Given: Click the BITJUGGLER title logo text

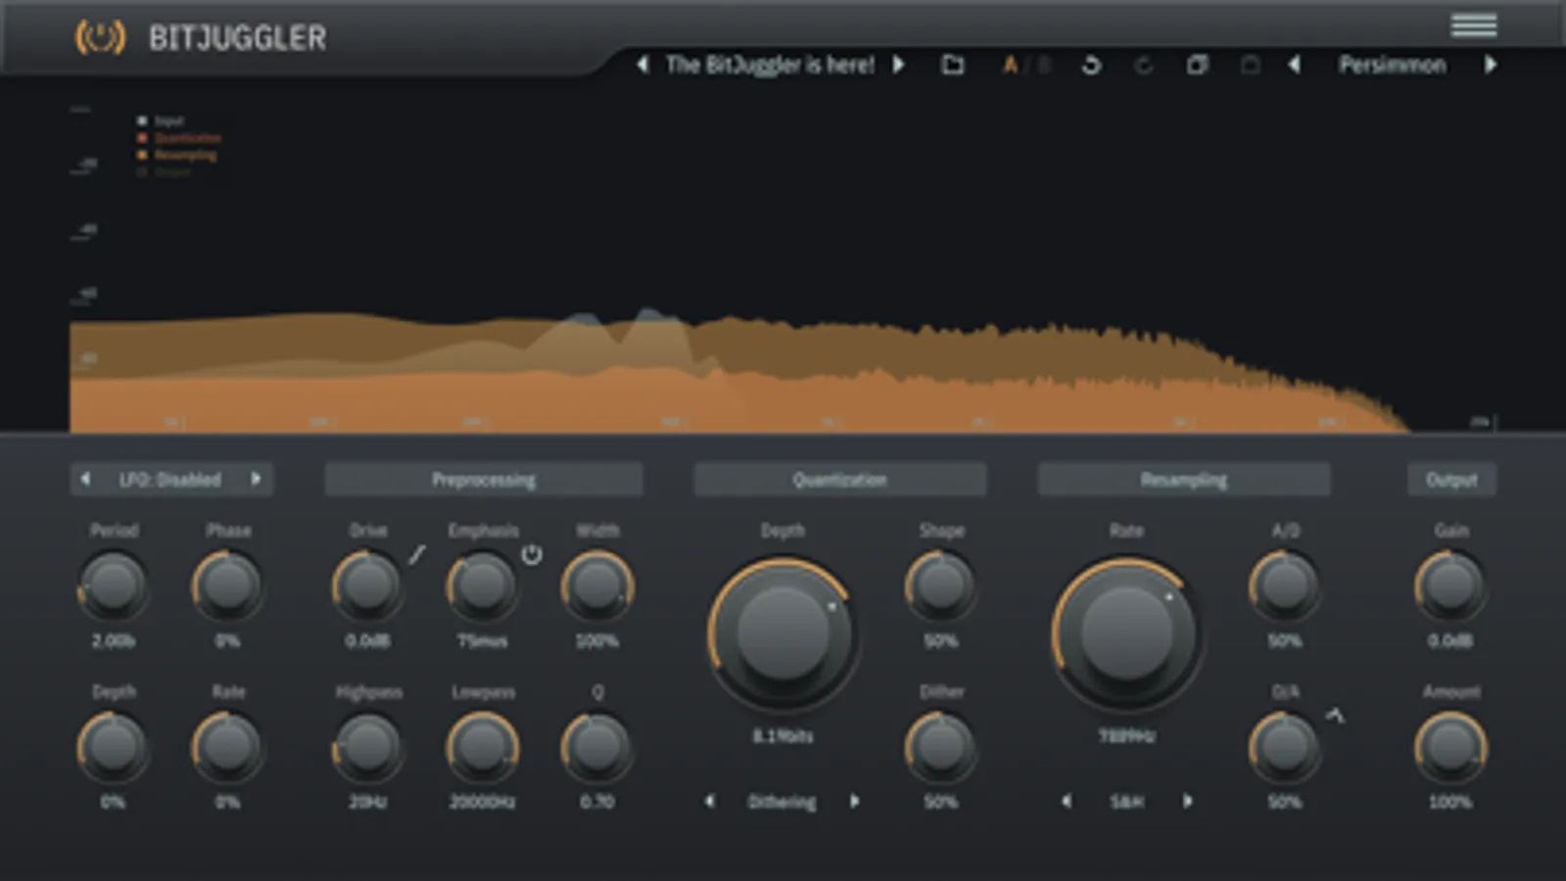Looking at the screenshot, I should click(x=237, y=38).
